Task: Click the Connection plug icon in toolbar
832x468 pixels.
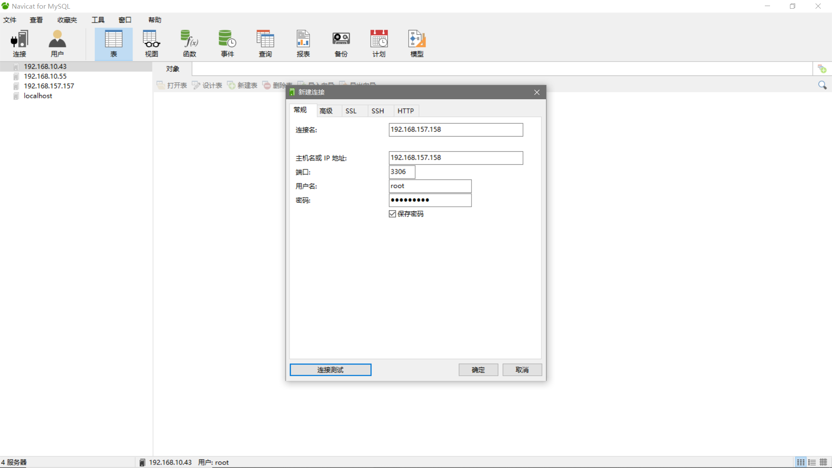Action: pos(19,43)
